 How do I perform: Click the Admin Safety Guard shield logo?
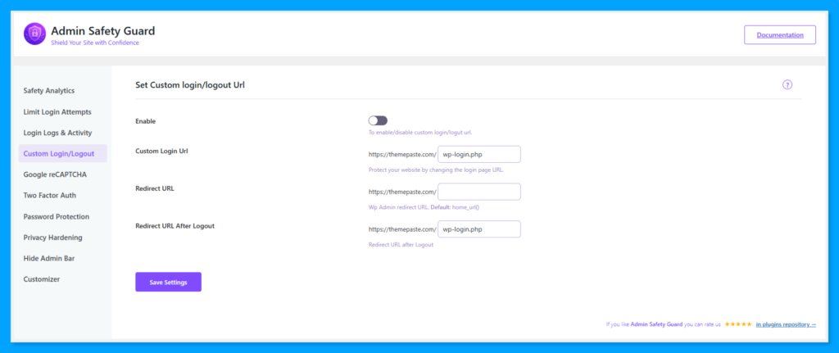click(x=34, y=34)
